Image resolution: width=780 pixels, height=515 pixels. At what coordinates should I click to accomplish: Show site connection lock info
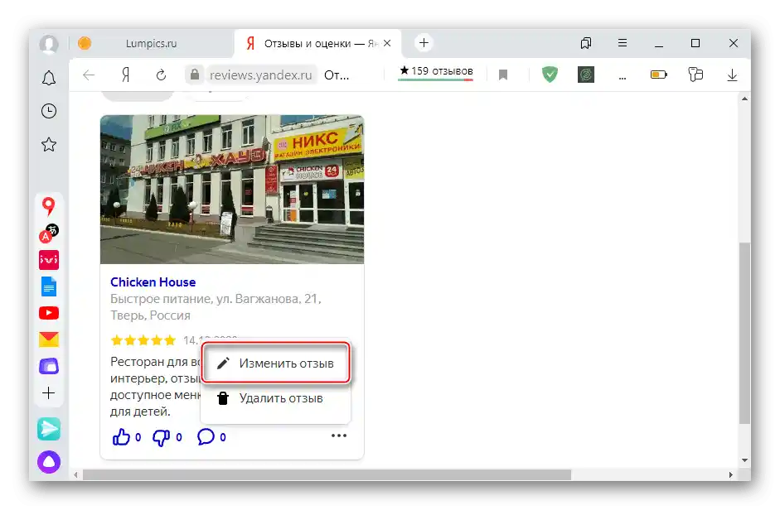coord(195,75)
